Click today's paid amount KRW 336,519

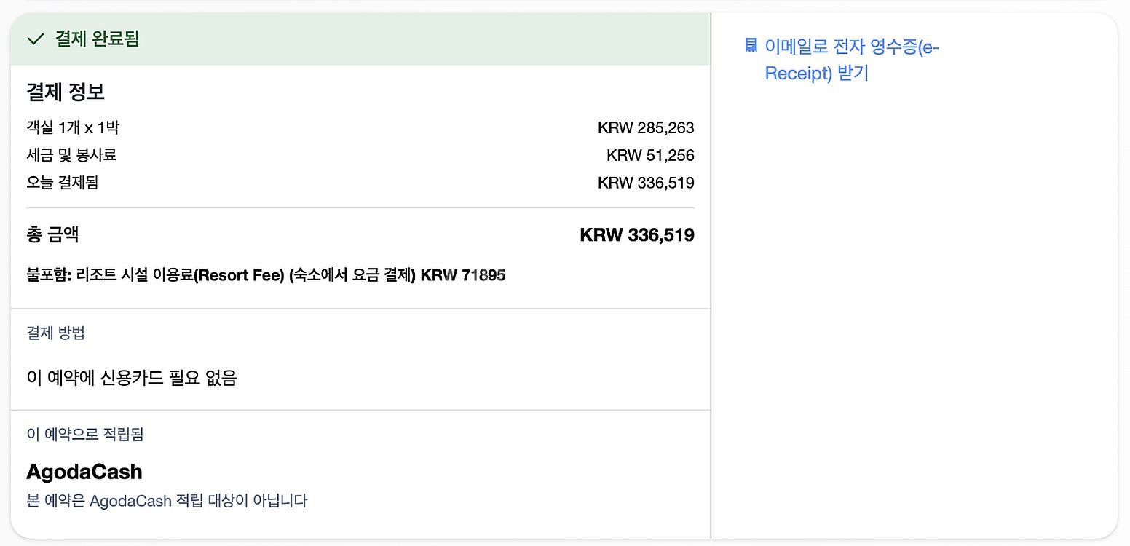(x=646, y=183)
